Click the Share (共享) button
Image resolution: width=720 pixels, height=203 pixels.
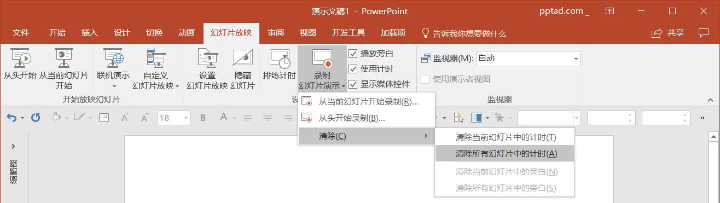click(667, 33)
